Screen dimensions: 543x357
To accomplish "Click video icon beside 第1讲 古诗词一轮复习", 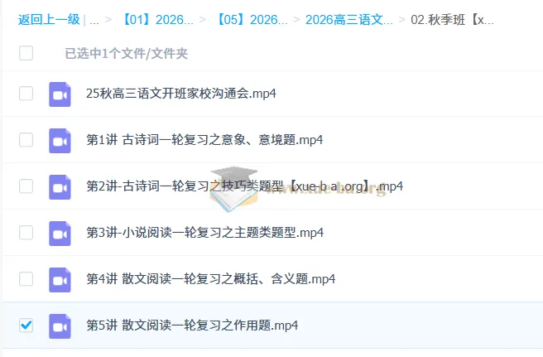I will 60,140.
